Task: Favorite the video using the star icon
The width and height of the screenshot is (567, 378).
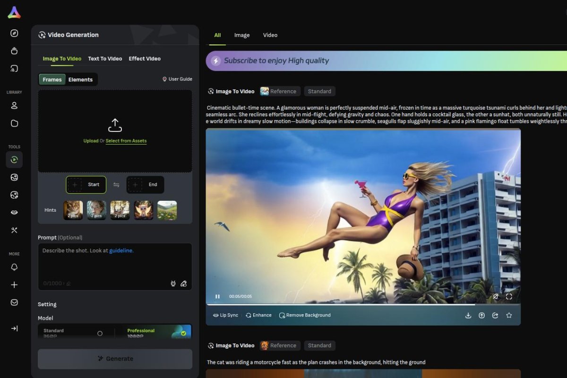Action: point(509,315)
